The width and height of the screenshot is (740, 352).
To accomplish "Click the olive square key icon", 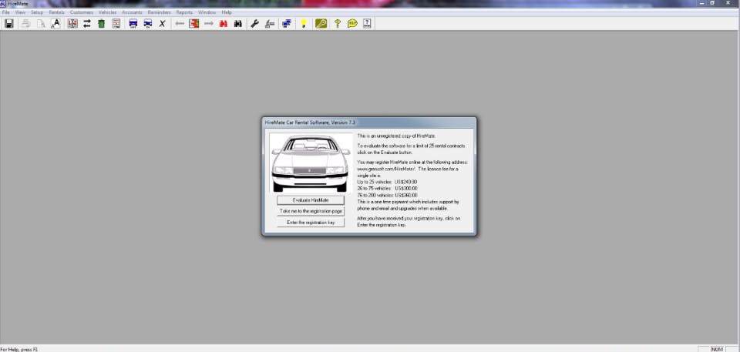I will (x=321, y=24).
